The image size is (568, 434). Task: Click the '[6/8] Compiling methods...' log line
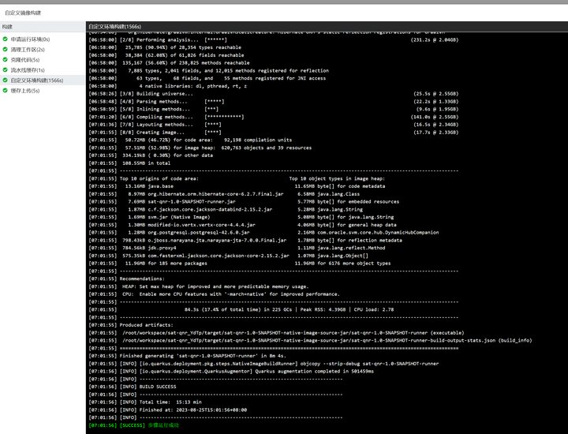pyautogui.click(x=274, y=117)
